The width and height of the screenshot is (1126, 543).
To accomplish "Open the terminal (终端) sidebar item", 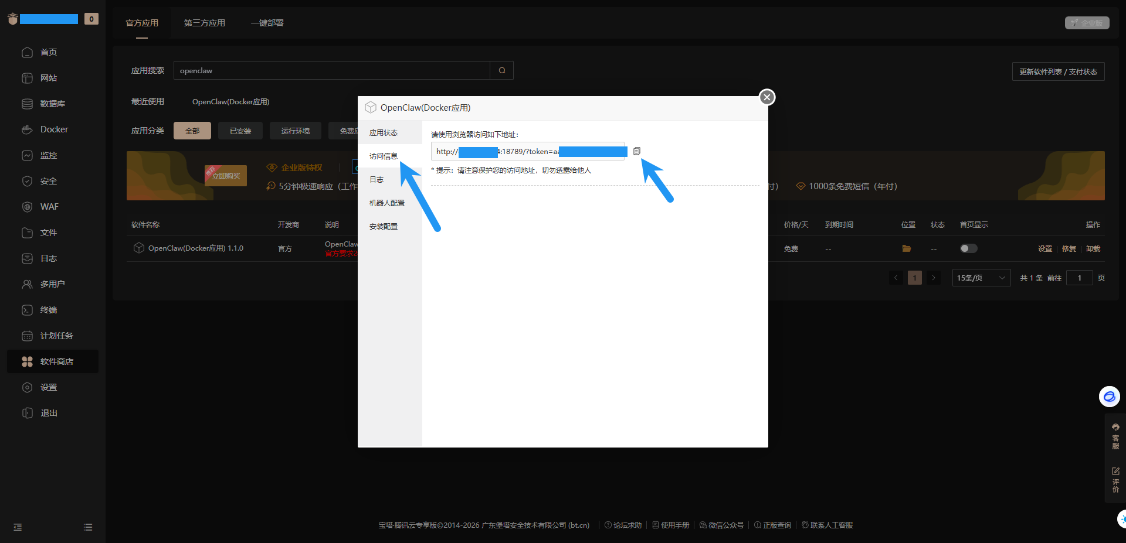I will coord(48,310).
